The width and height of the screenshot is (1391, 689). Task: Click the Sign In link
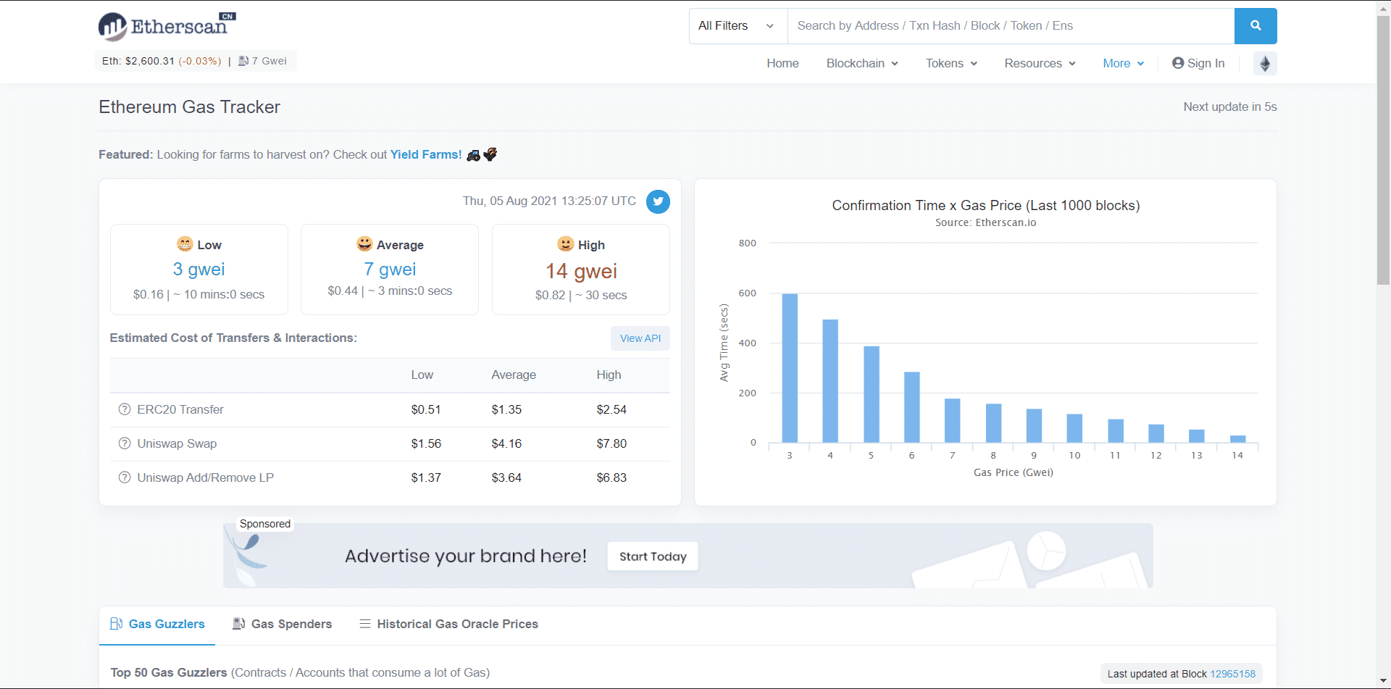coord(1198,63)
